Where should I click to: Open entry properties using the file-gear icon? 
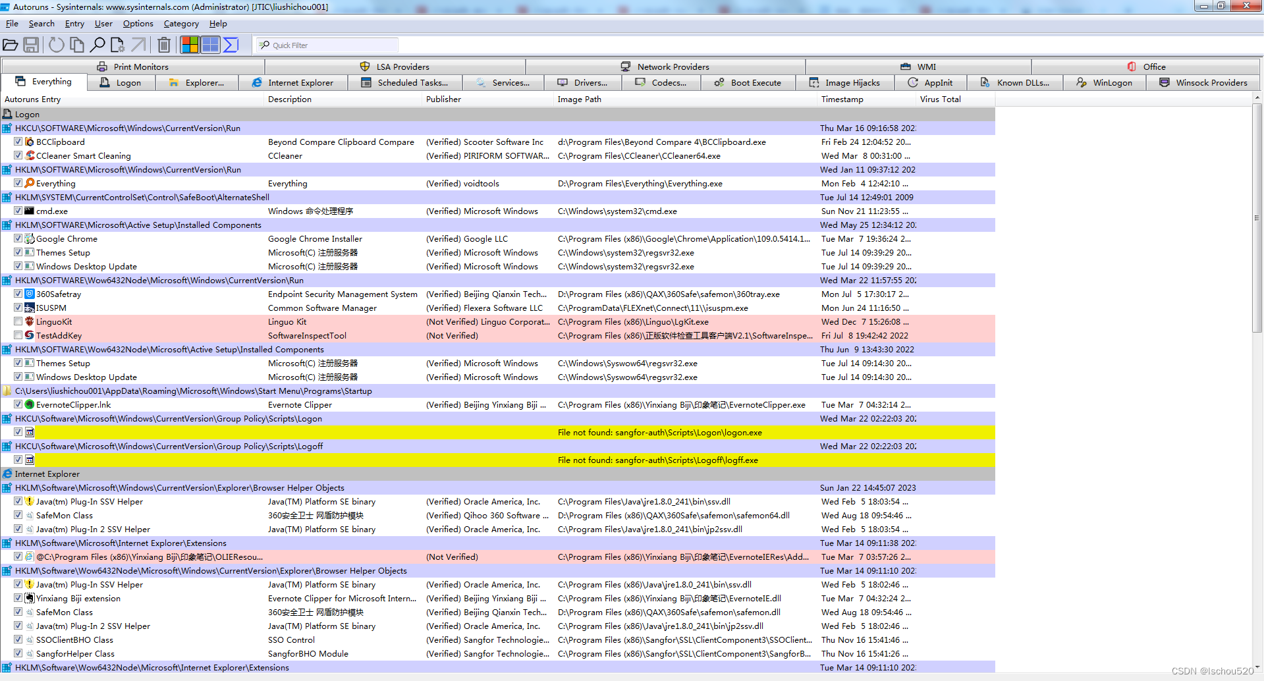118,45
